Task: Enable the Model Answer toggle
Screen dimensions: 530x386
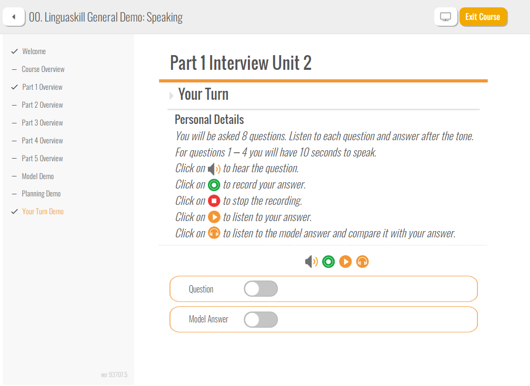Action: pyautogui.click(x=261, y=319)
